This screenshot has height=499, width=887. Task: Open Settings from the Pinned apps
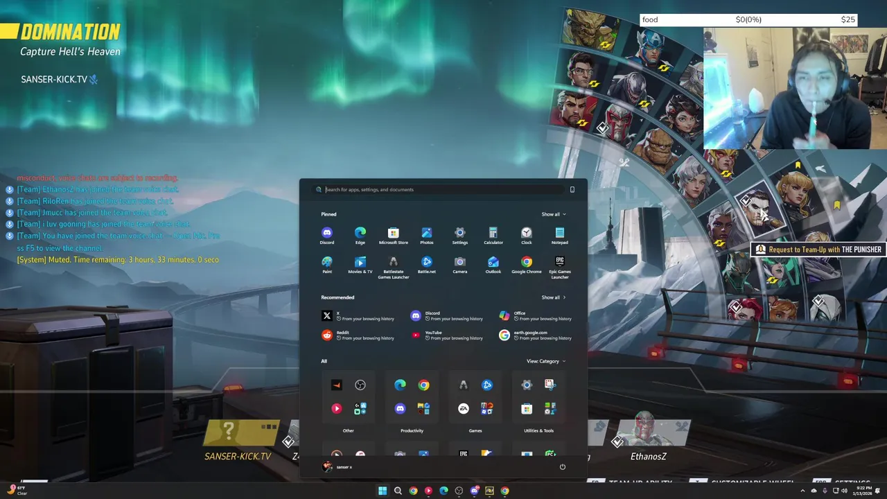pyautogui.click(x=460, y=236)
